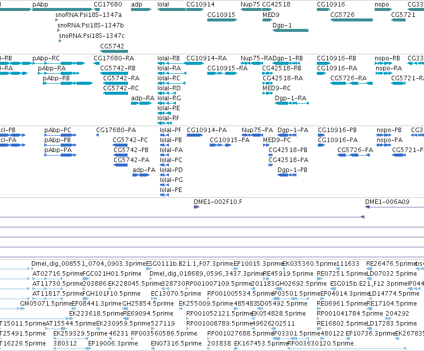
Task: Open the lolal gene label
Action: [x=163, y=4]
